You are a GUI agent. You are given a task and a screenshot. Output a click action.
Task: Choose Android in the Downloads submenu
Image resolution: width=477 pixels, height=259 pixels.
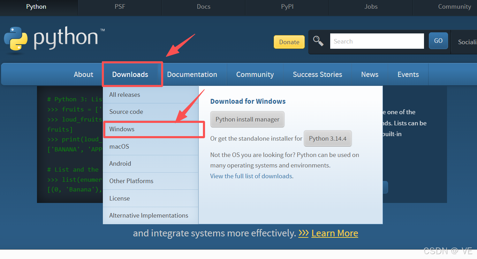(151, 164)
